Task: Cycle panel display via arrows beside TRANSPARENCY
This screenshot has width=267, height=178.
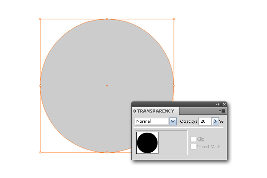Action: coord(134,111)
